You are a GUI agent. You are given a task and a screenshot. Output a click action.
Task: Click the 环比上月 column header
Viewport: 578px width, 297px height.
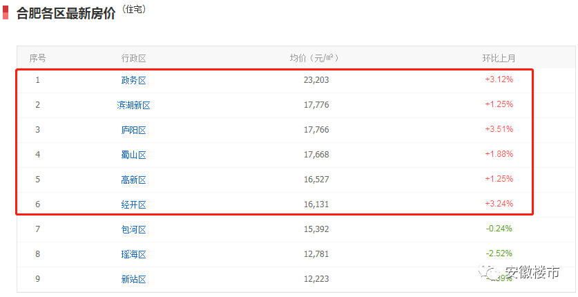click(499, 58)
